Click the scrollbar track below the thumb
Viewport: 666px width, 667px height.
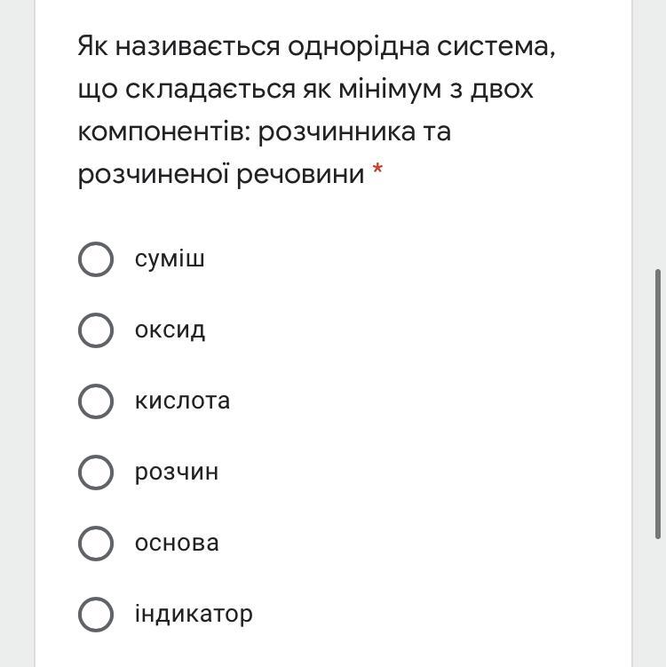coord(658,603)
